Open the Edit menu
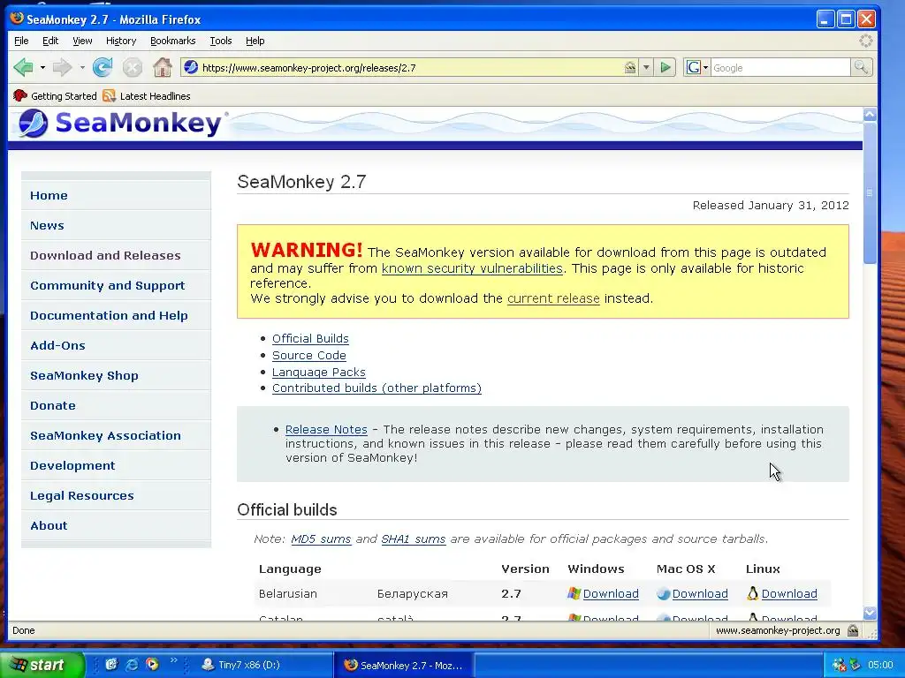Image resolution: width=905 pixels, height=678 pixels. pyautogui.click(x=50, y=41)
